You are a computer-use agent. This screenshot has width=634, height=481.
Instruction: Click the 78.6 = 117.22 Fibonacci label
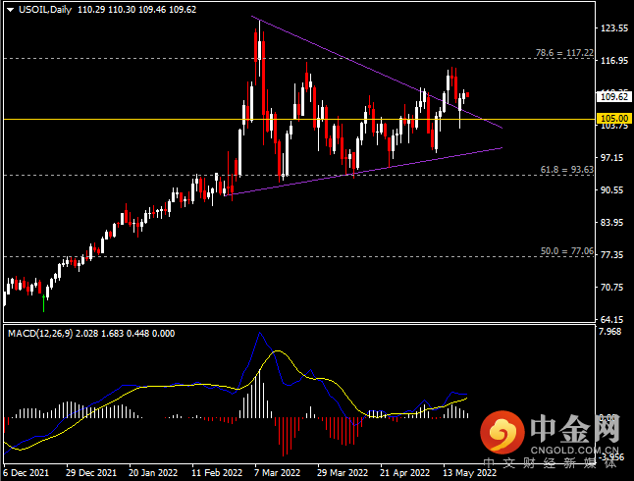pyautogui.click(x=565, y=52)
